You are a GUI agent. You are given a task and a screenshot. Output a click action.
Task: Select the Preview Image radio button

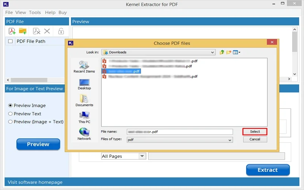(10, 106)
